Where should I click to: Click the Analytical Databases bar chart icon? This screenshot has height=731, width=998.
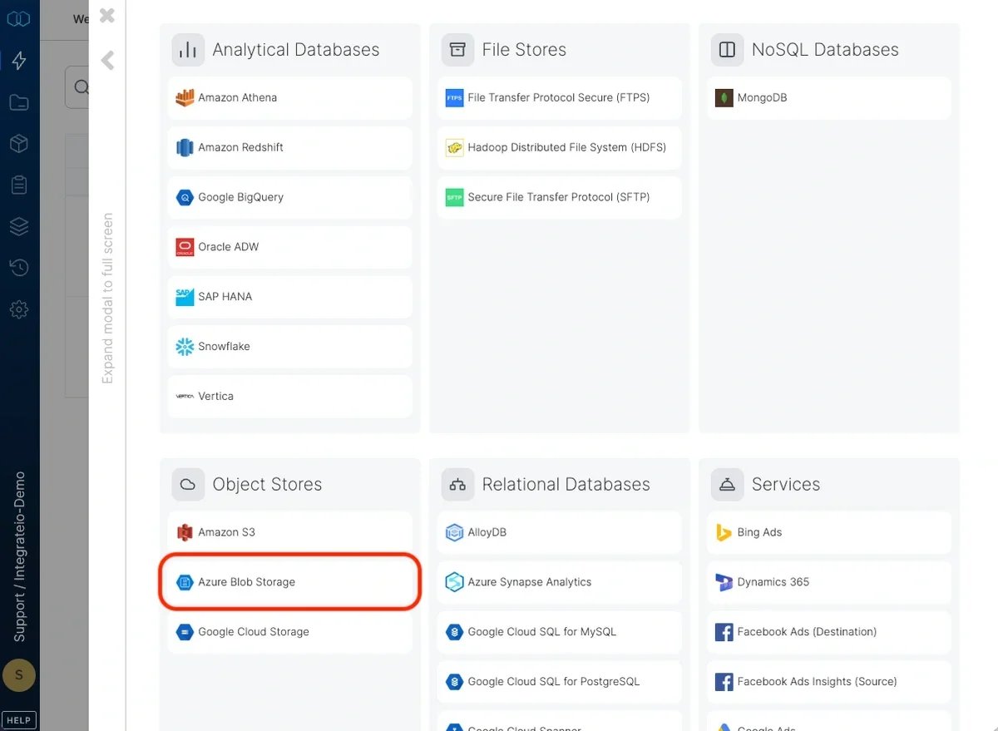(188, 50)
